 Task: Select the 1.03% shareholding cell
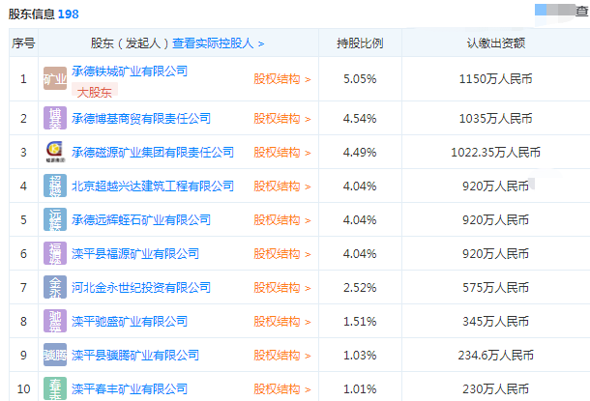(360, 356)
